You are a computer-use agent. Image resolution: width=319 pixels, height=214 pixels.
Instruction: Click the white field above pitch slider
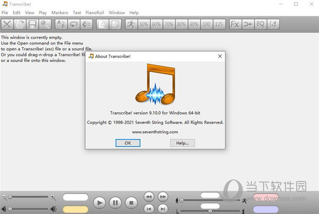210,206
